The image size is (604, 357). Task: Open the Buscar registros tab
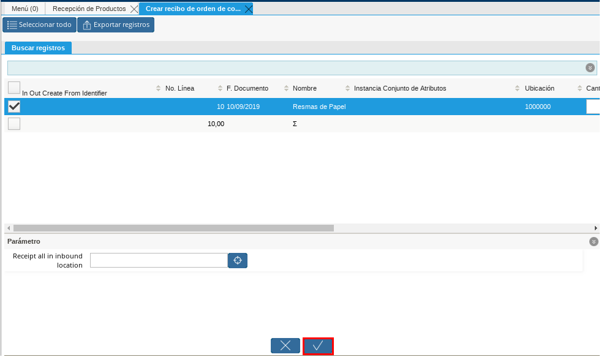pyautogui.click(x=38, y=48)
